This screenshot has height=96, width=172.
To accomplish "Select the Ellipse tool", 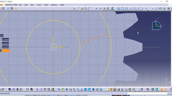I will pyautogui.click(x=134, y=9).
